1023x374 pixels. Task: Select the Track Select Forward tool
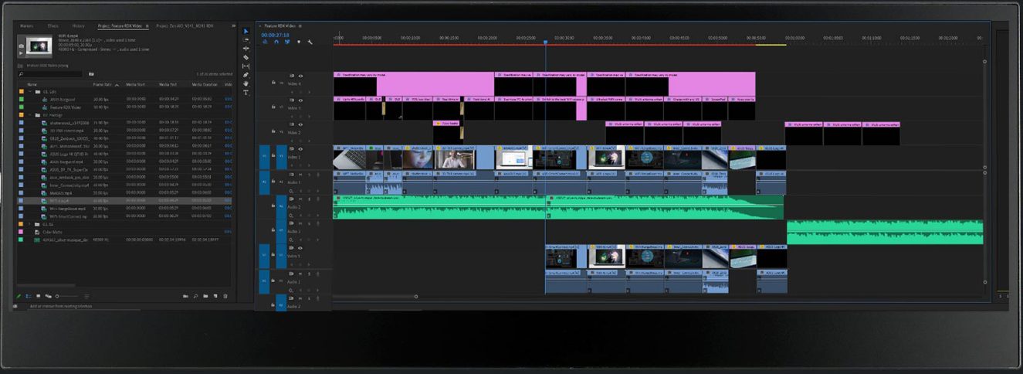coord(246,39)
